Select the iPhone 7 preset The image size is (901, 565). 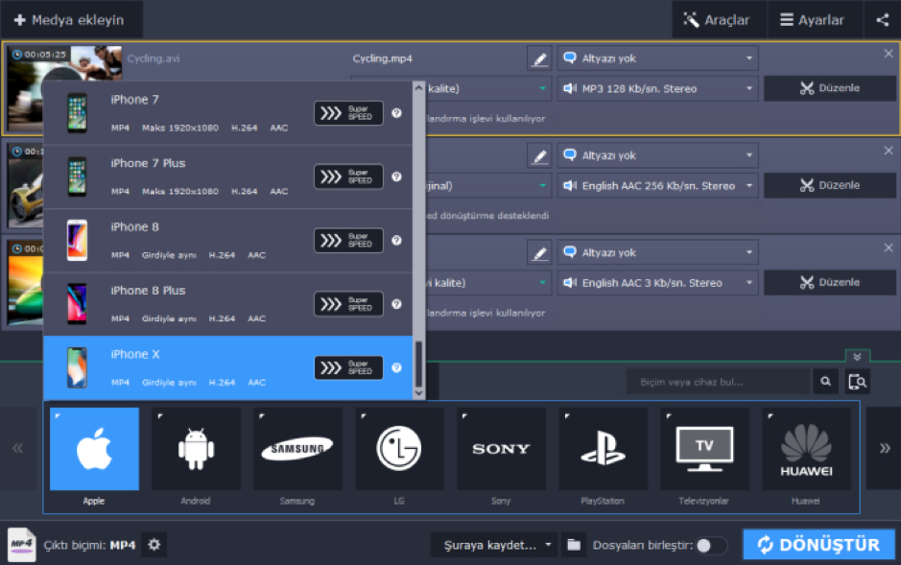click(227, 113)
